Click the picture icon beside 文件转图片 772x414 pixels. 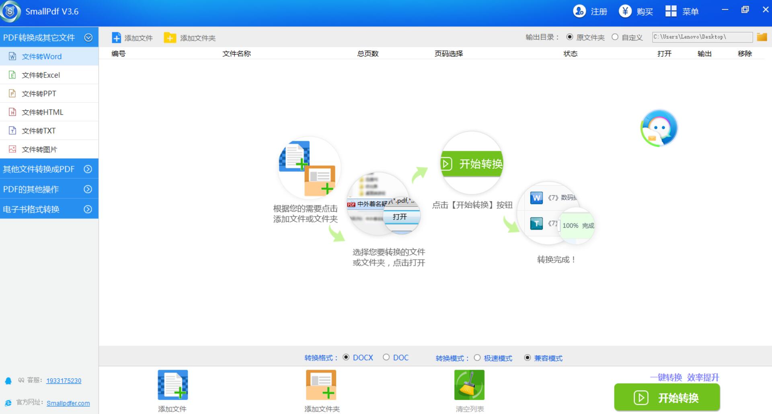click(x=12, y=149)
